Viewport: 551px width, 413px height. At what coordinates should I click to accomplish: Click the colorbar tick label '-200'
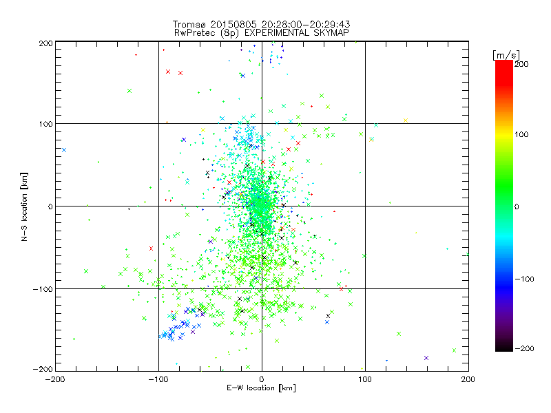[x=524, y=348]
